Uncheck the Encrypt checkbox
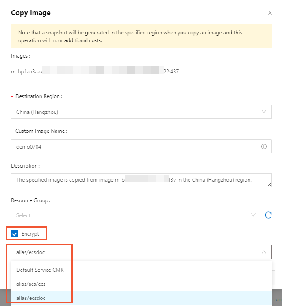The width and height of the screenshot is (282, 306). (x=15, y=234)
